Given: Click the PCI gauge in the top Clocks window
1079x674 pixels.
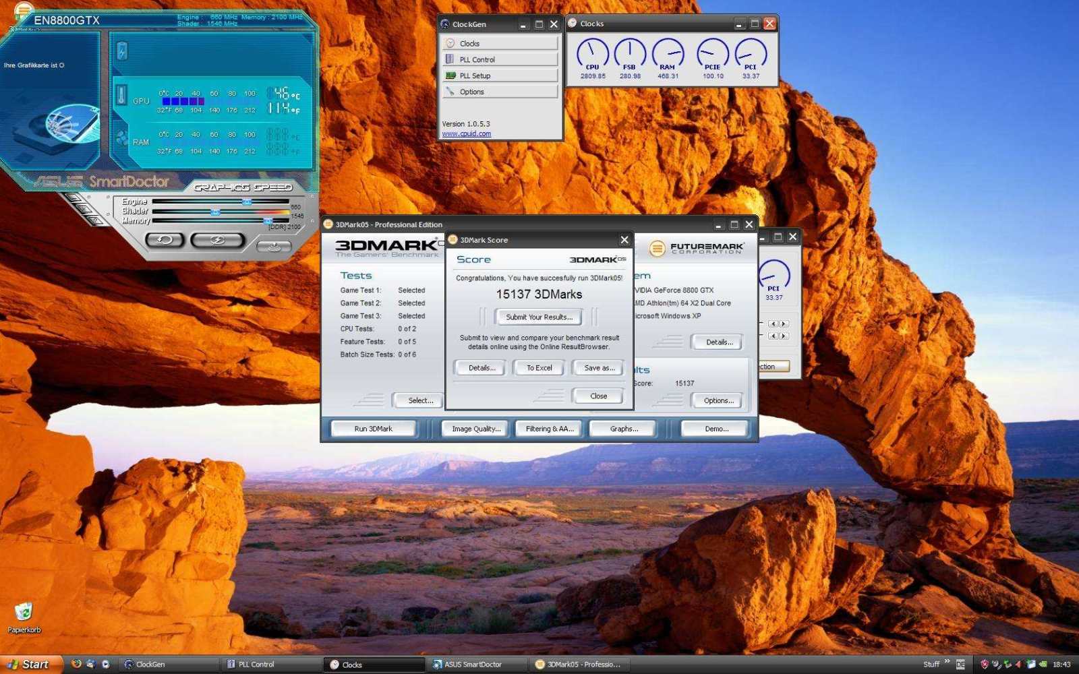Looking at the screenshot, I should point(751,58).
